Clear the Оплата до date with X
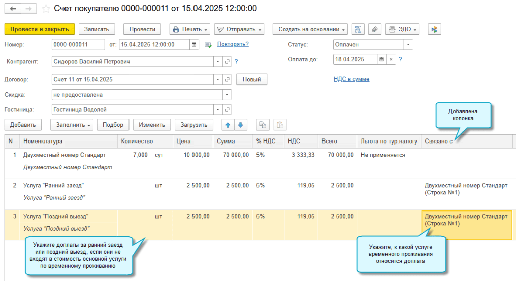The width and height of the screenshot is (516, 281). tap(390, 59)
